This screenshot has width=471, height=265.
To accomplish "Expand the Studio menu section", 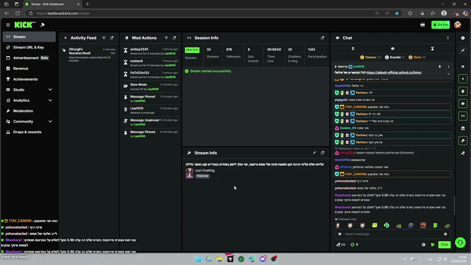I will coord(29,90).
